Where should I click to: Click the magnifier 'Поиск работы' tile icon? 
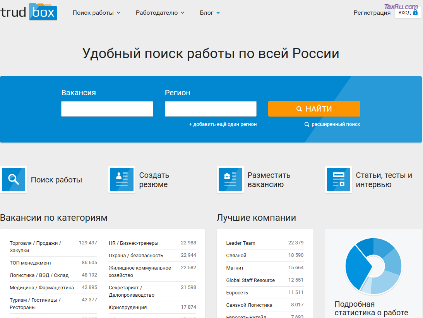tap(14, 180)
